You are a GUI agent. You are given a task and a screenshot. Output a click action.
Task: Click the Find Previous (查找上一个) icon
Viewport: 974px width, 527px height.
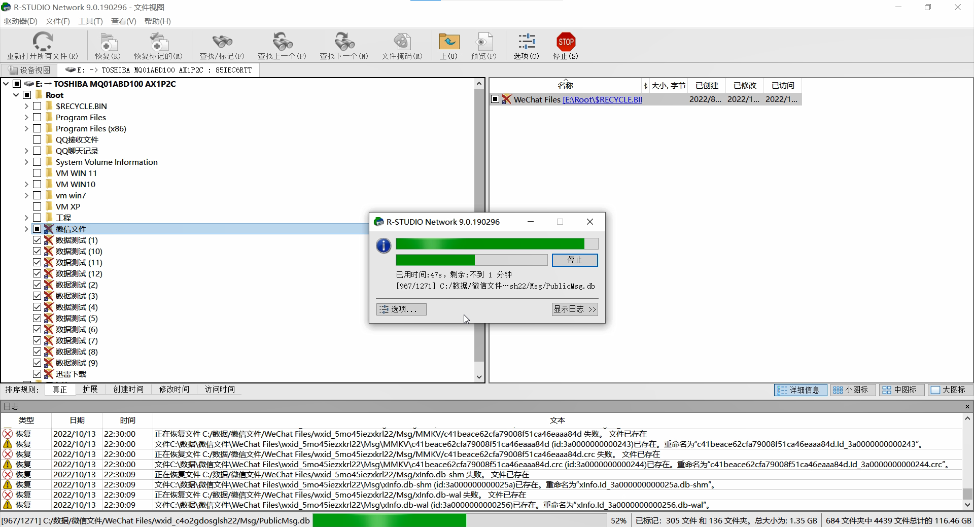tap(282, 42)
